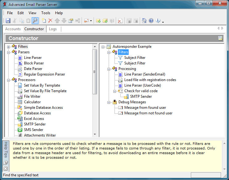Click the red X Delete toolbar icon
Viewport: 229px width, 180px height.
pos(50,21)
